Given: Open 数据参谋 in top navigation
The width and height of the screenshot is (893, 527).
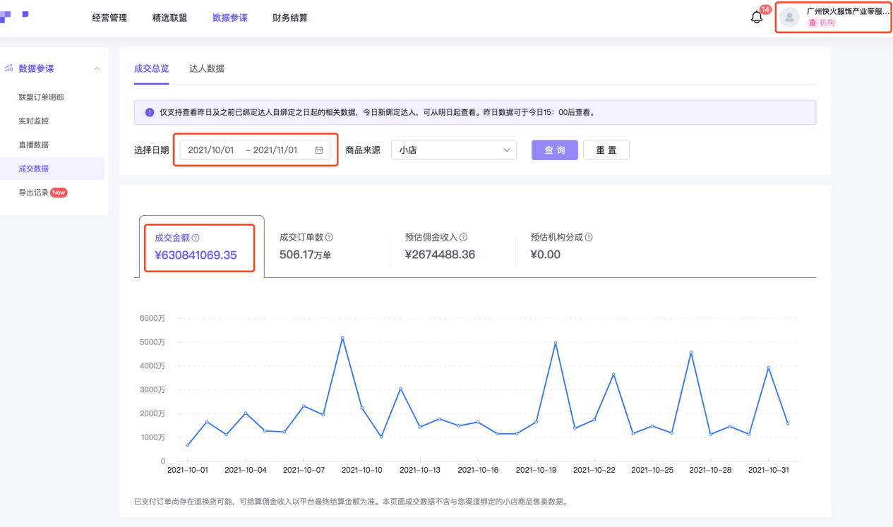Looking at the screenshot, I should pos(230,18).
